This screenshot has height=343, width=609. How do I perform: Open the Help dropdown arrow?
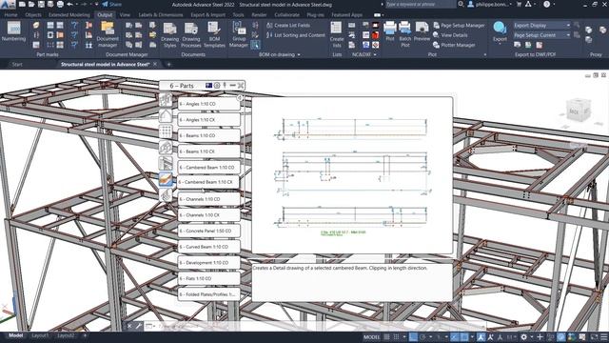[554, 4]
